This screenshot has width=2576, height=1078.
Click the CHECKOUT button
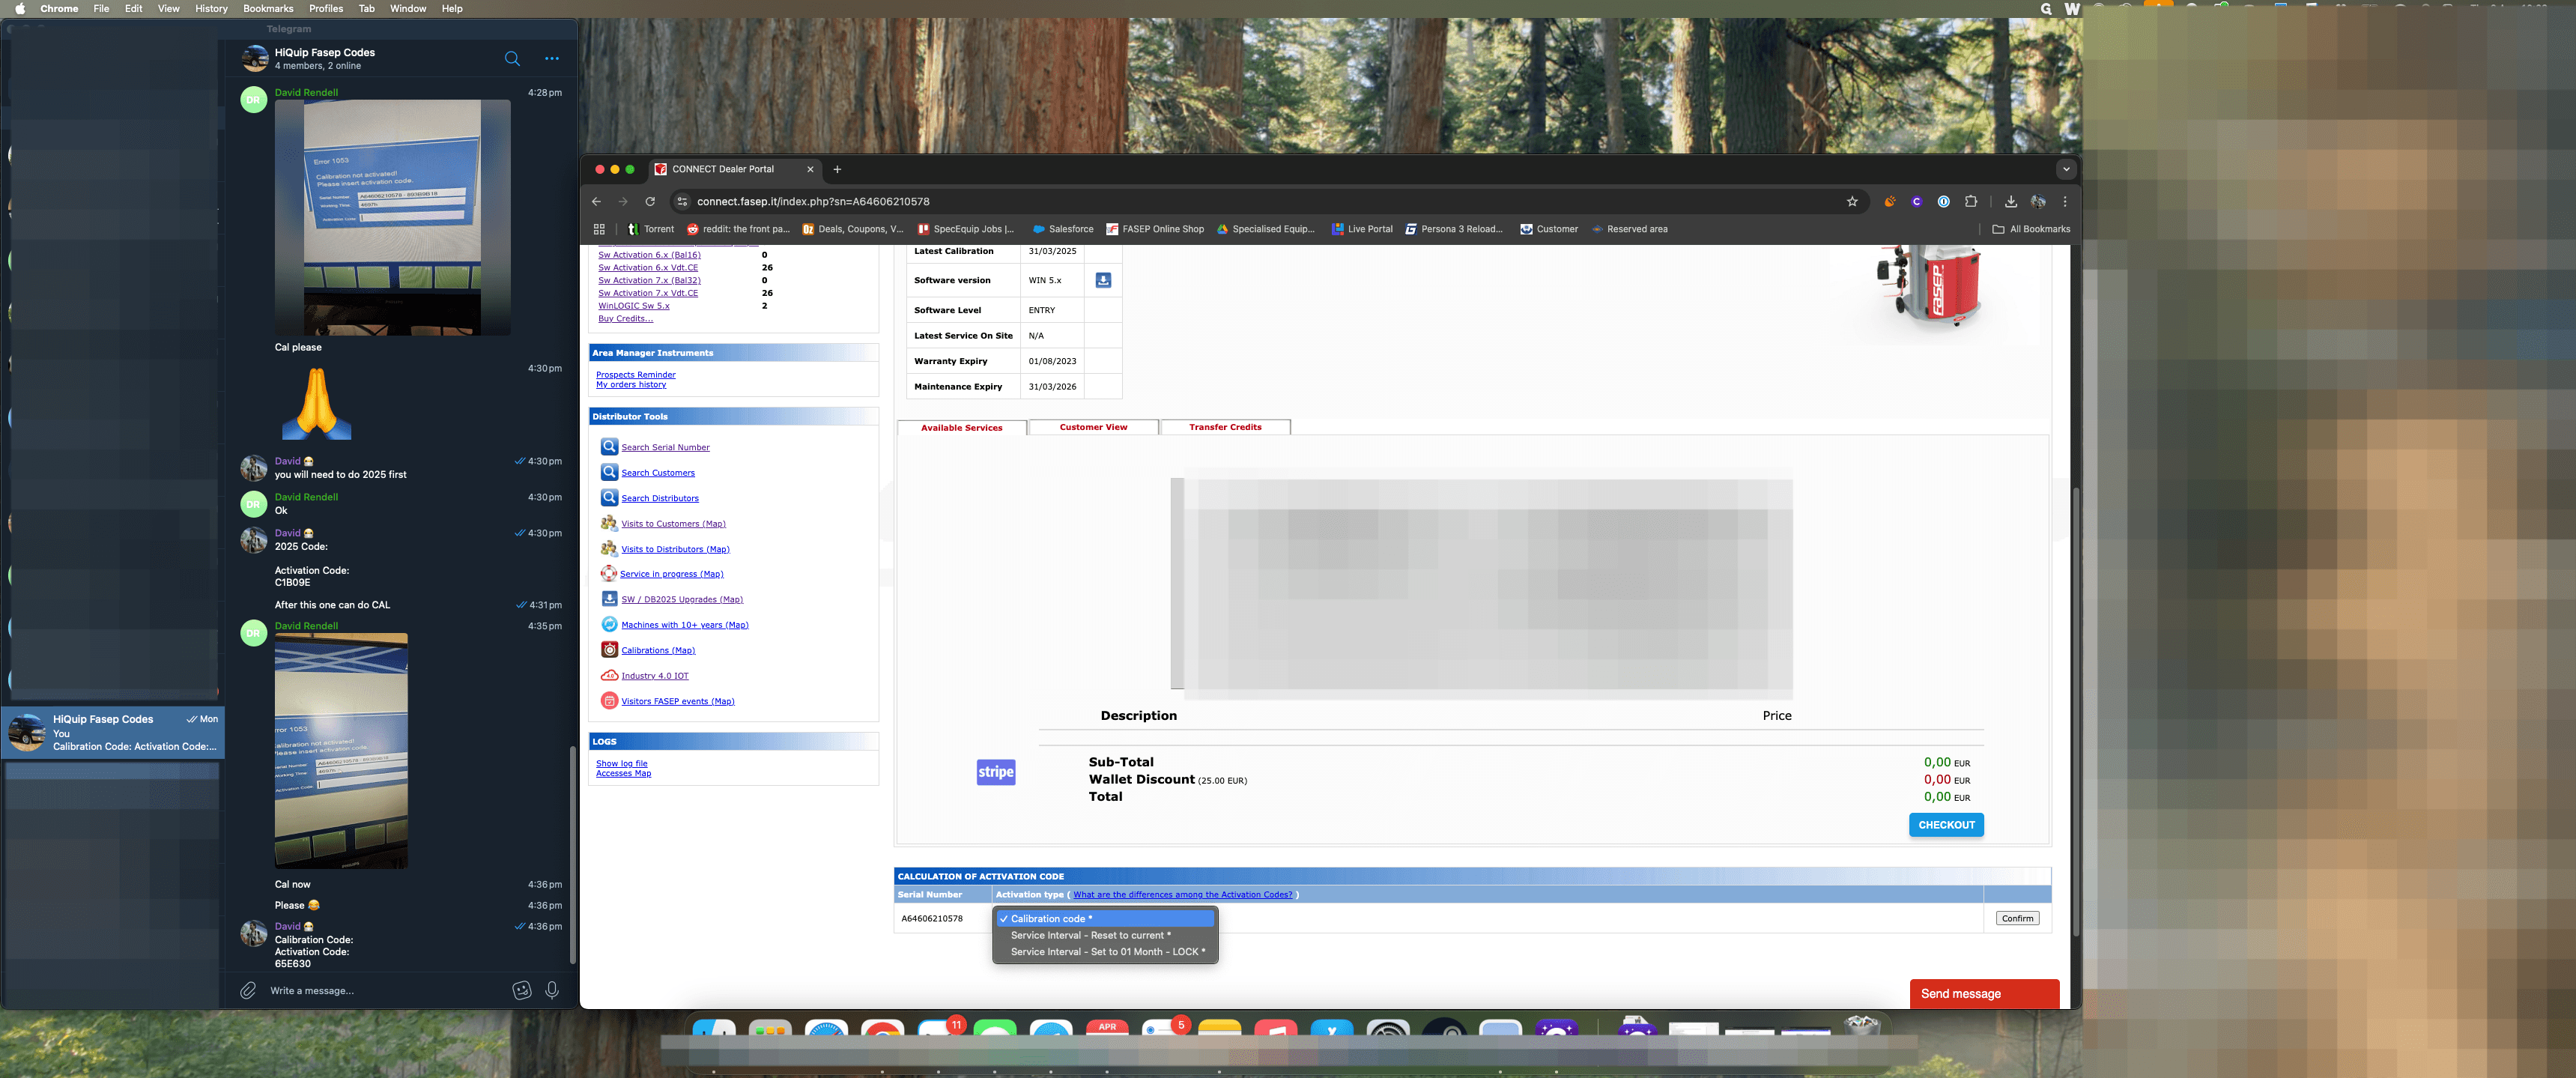coord(1946,825)
